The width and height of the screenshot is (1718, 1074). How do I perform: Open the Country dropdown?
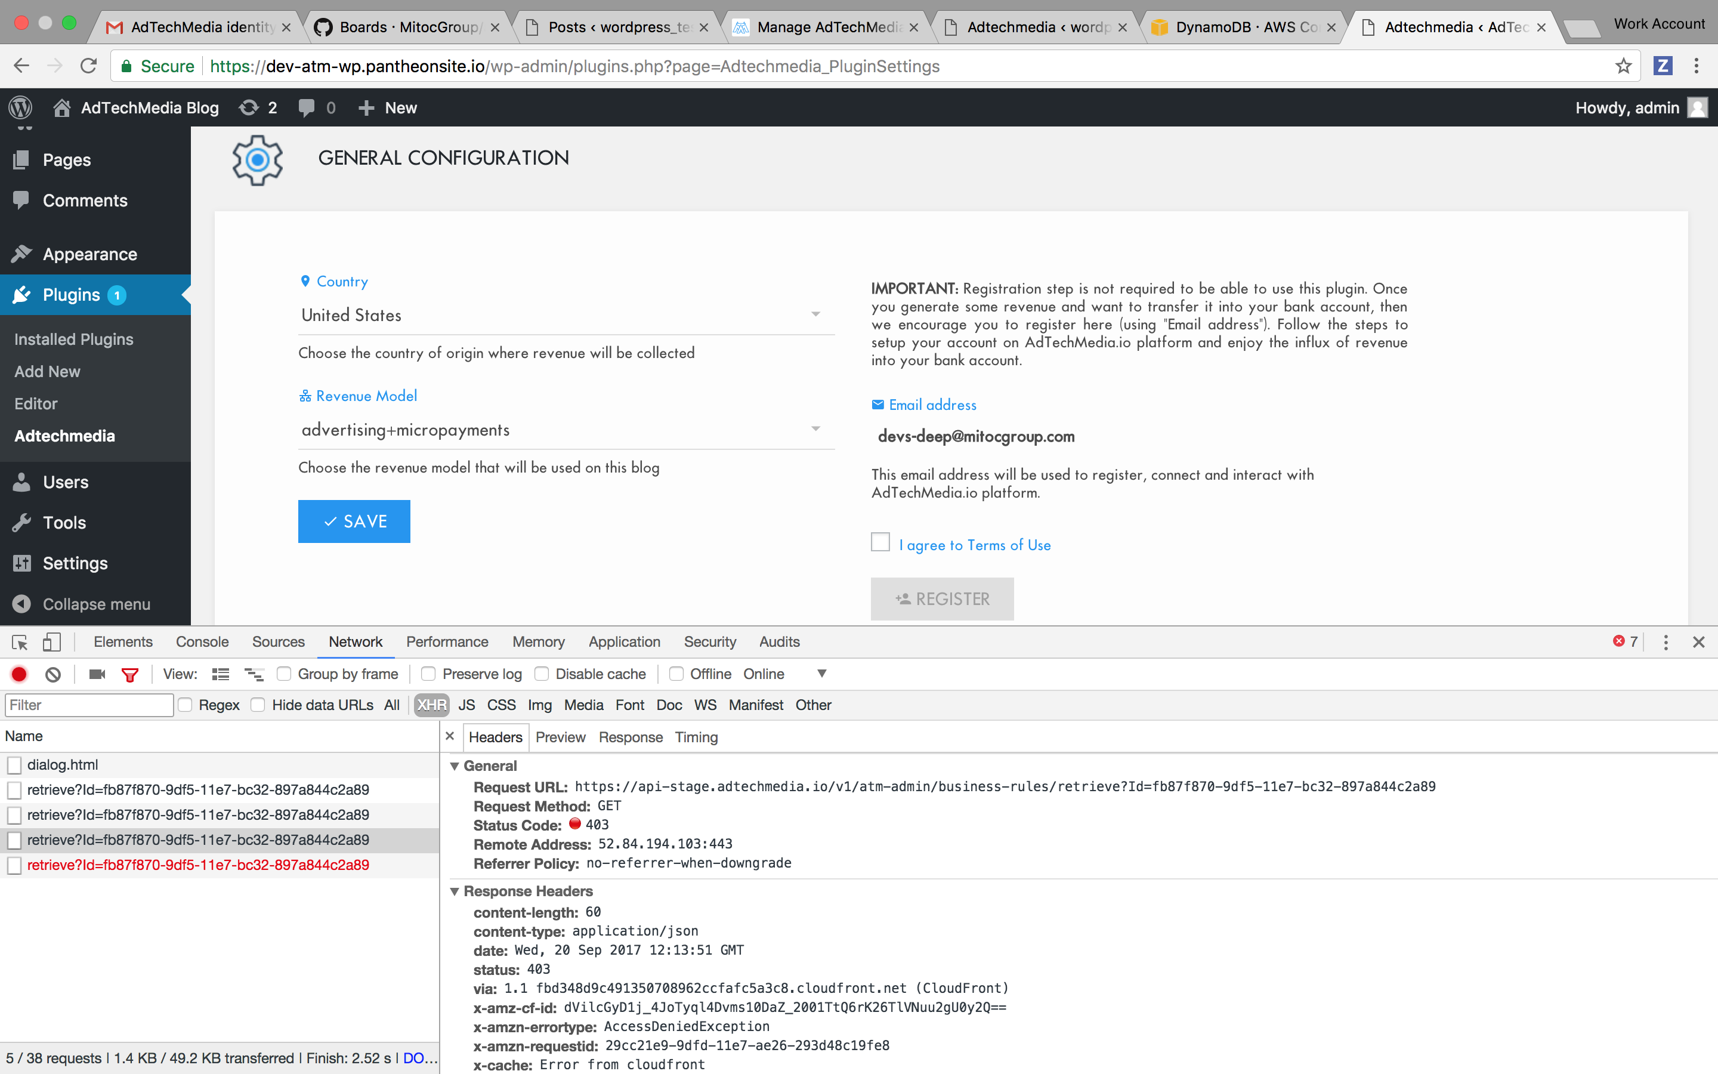click(x=566, y=316)
